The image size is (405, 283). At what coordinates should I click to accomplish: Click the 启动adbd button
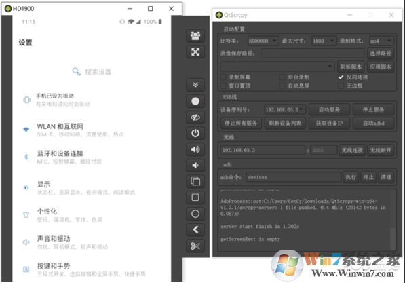click(x=374, y=123)
